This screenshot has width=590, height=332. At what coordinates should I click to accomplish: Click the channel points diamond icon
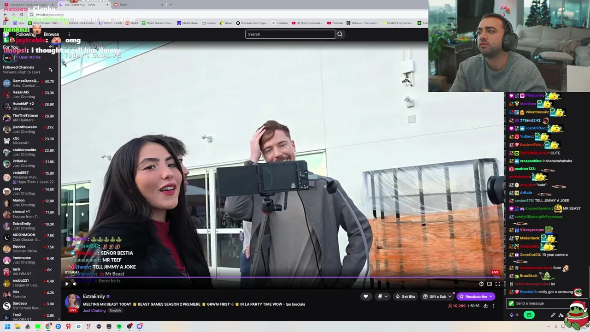[x=511, y=315]
